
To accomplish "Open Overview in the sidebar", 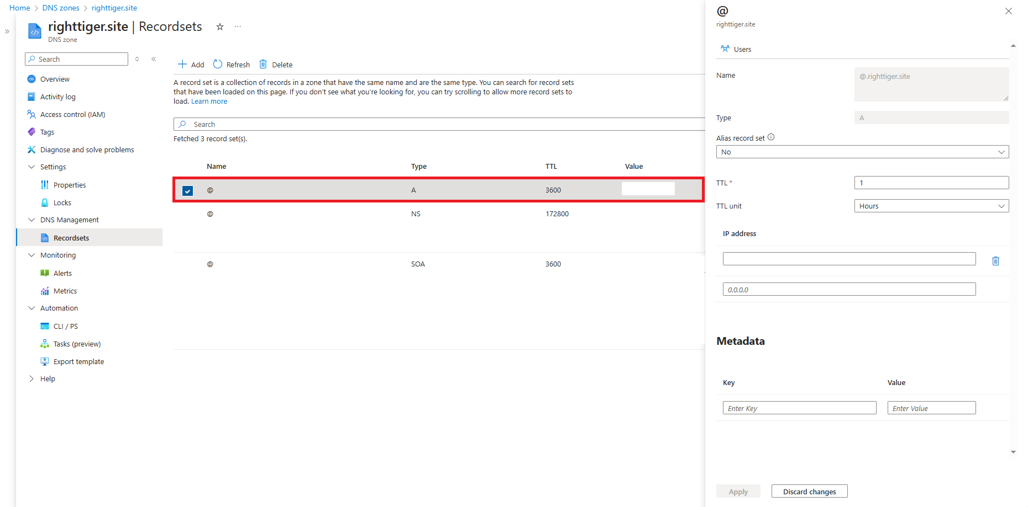I will tap(55, 79).
